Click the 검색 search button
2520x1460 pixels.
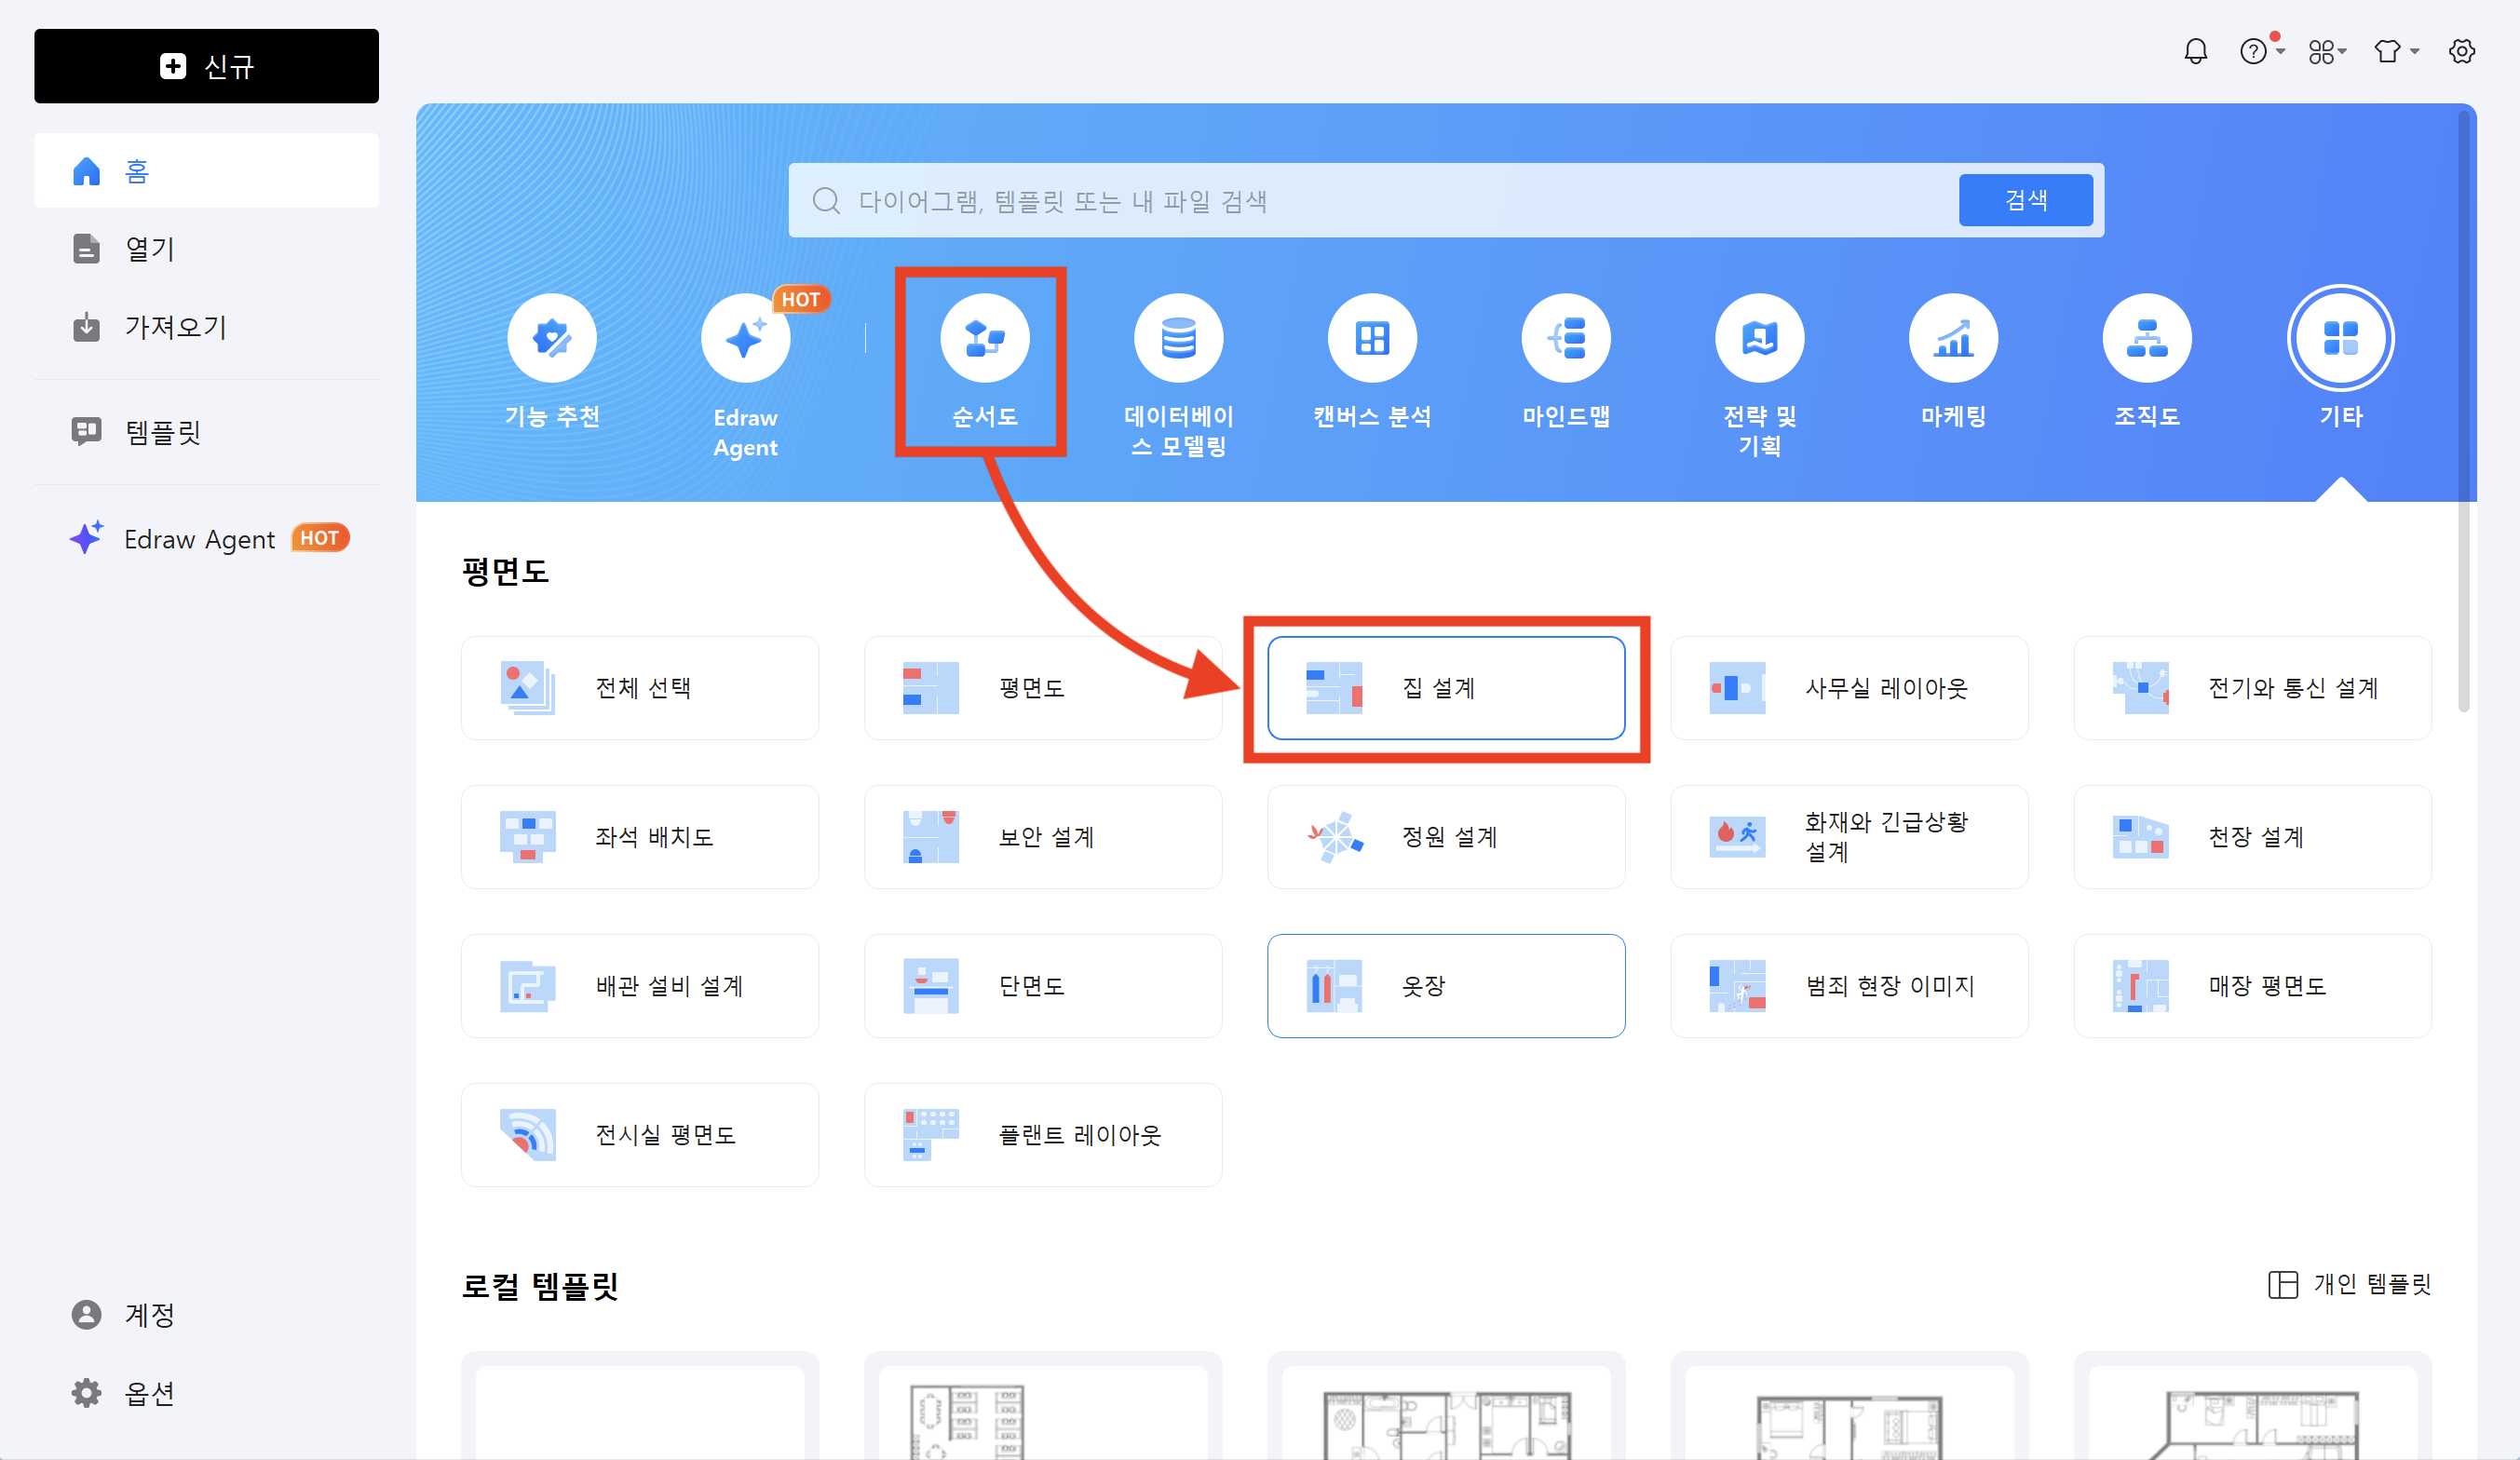2025,200
